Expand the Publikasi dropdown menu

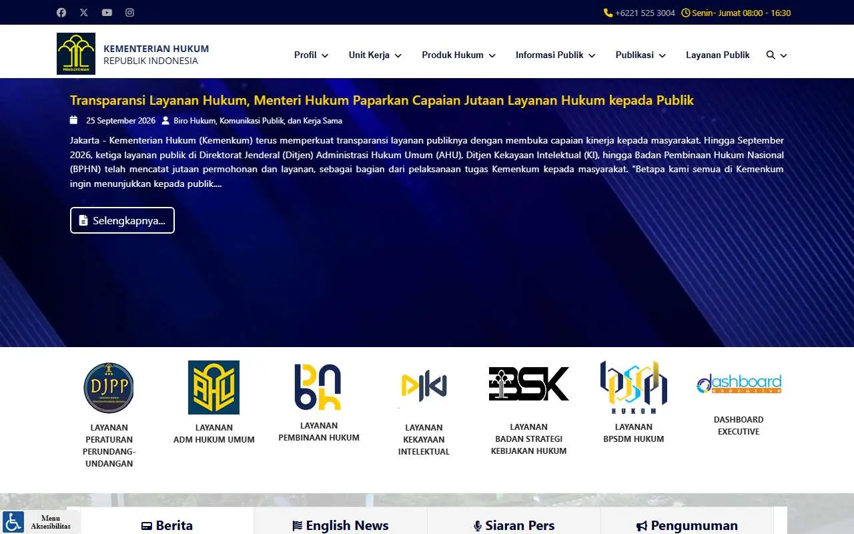point(641,55)
